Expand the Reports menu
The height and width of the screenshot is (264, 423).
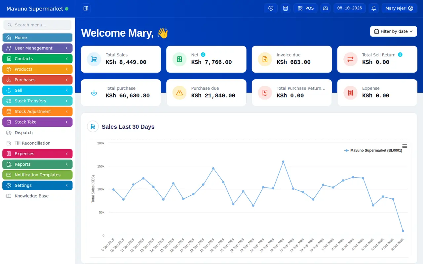tap(37, 164)
